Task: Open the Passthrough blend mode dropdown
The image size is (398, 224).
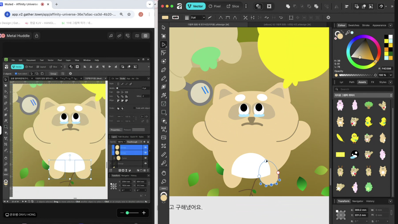Action: (x=134, y=142)
